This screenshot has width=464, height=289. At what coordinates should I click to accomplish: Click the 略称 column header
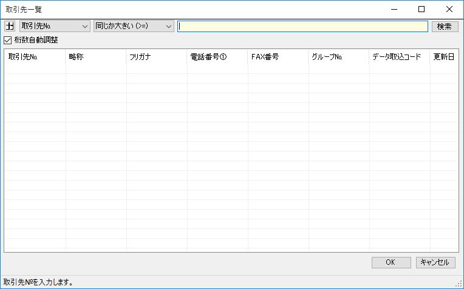point(96,56)
